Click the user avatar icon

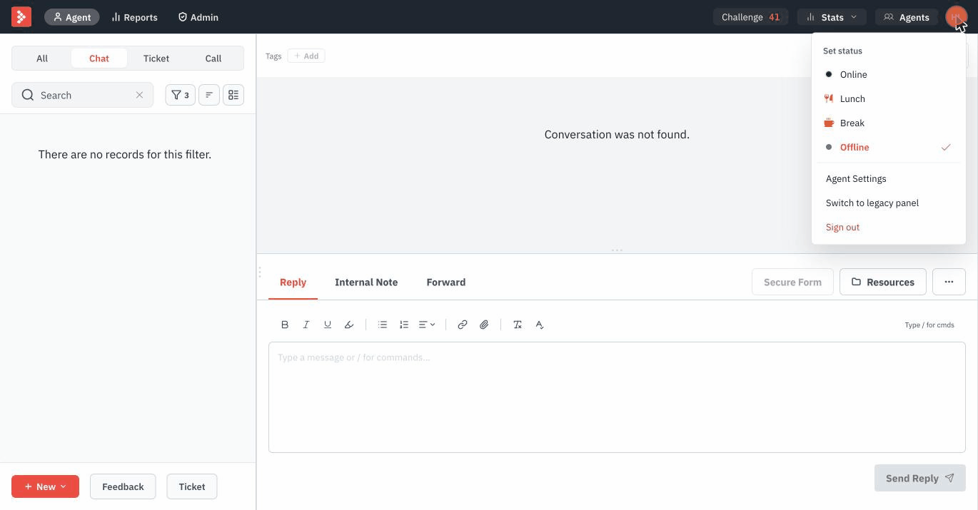pos(955,17)
